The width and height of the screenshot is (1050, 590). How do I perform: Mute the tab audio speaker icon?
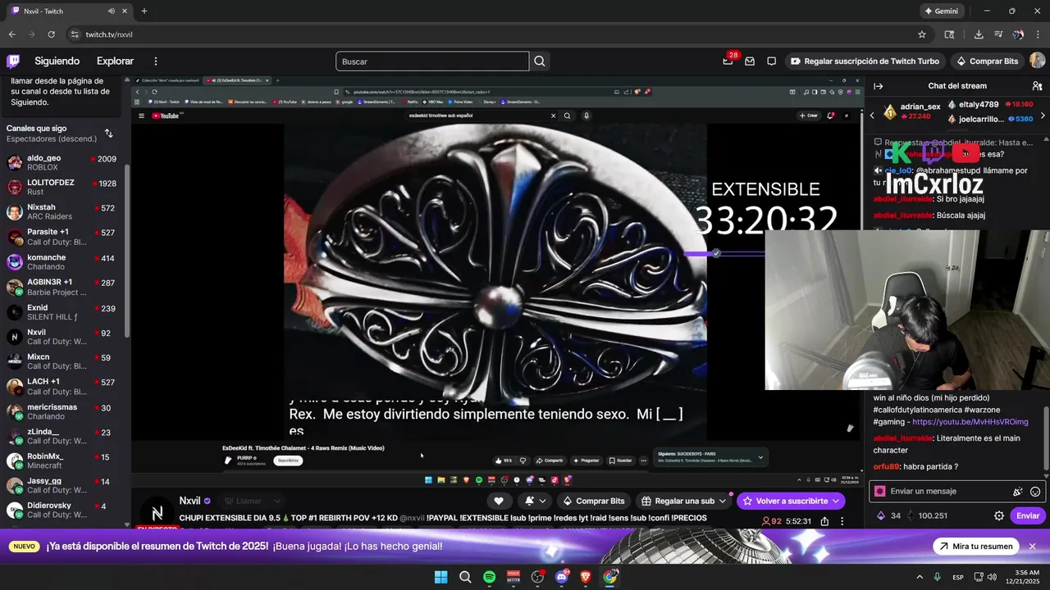pos(112,11)
